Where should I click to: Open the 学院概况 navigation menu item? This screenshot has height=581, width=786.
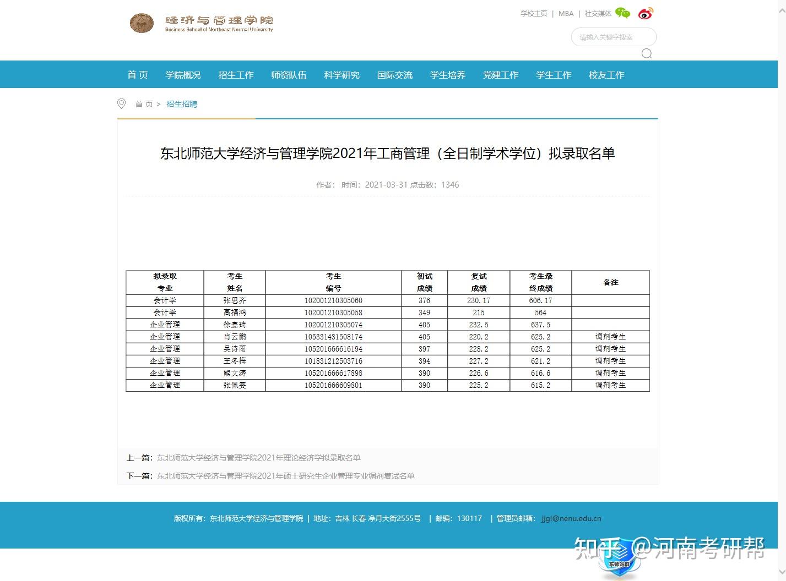(x=183, y=75)
